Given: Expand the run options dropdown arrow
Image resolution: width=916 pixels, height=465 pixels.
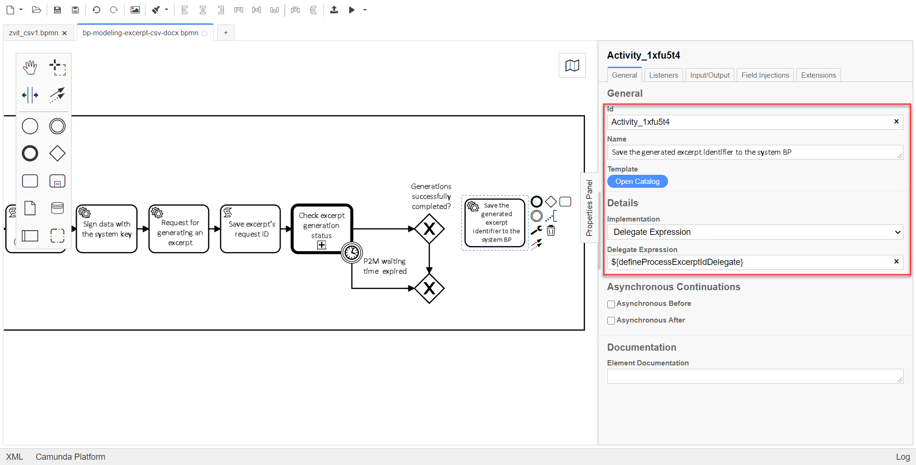Looking at the screenshot, I should (365, 10).
